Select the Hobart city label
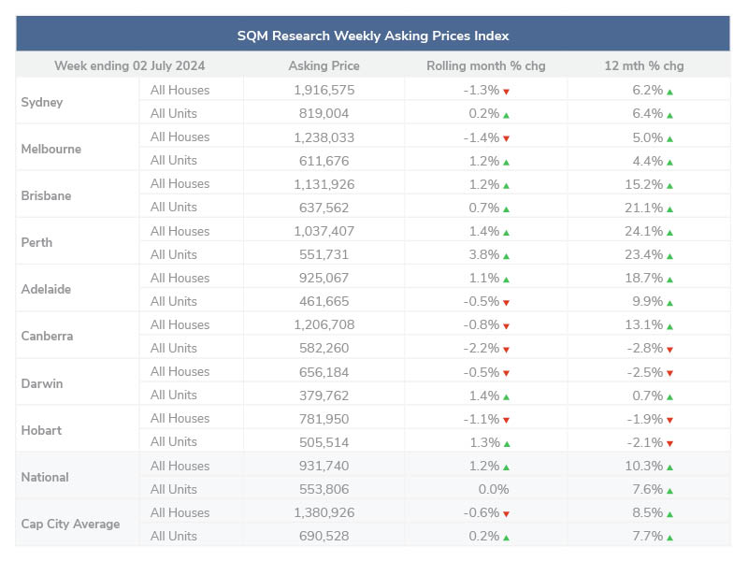The image size is (748, 561). click(41, 430)
